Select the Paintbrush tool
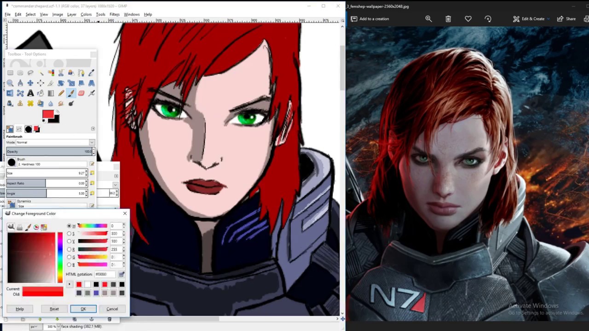Viewport: 589px width, 331px height. click(x=71, y=93)
